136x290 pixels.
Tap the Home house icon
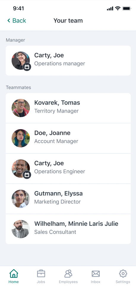(x=14, y=274)
